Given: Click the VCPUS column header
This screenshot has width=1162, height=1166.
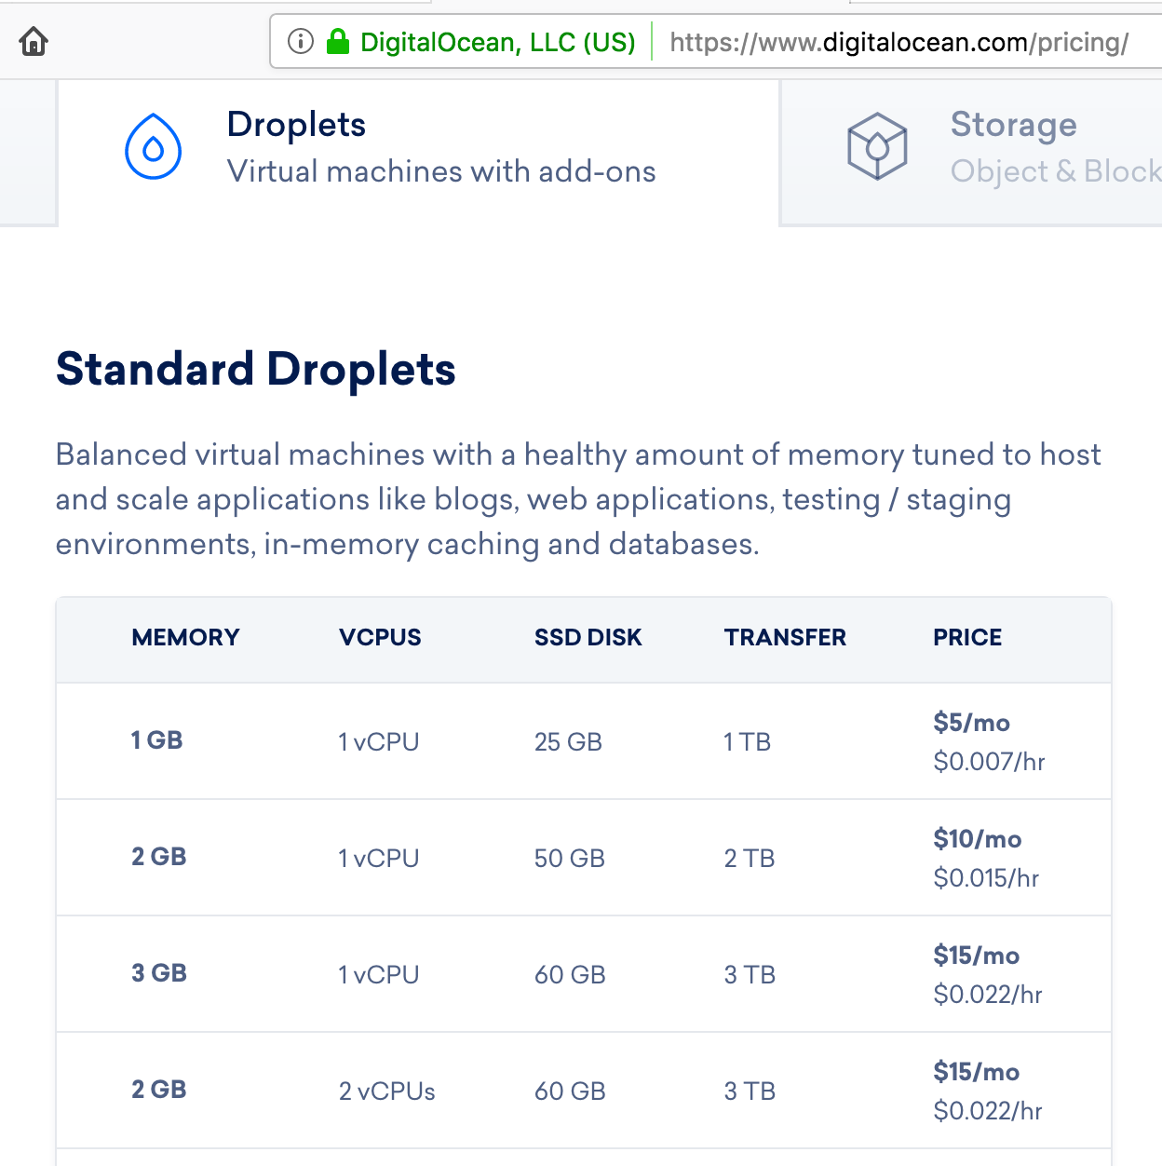Looking at the screenshot, I should (x=379, y=637).
